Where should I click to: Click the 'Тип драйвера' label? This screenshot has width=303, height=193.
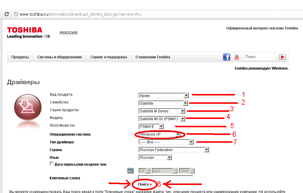pyautogui.click(x=62, y=142)
